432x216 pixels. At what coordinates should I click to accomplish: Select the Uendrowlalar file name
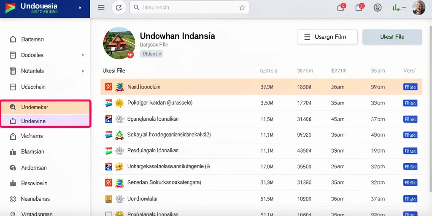click(x=143, y=198)
